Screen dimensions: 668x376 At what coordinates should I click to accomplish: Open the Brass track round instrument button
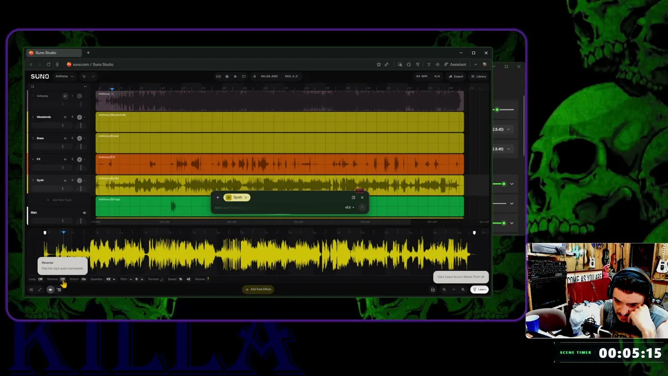(79, 138)
